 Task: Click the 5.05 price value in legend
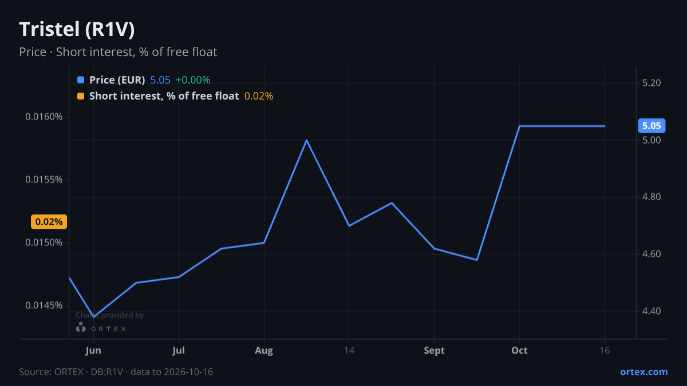click(160, 80)
